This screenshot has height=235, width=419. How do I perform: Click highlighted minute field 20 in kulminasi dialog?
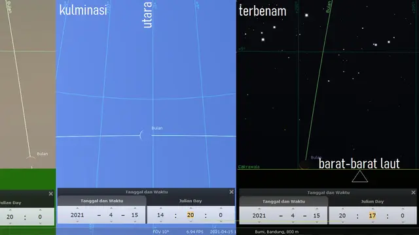tap(191, 215)
